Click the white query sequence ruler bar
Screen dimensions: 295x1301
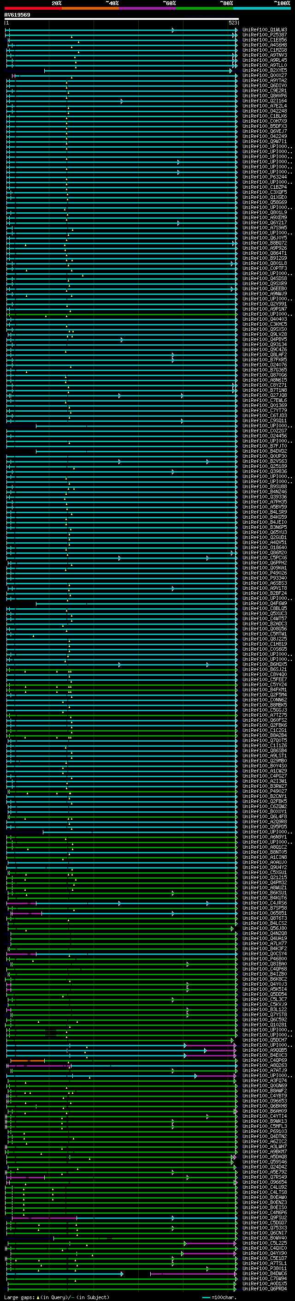coord(121,19)
